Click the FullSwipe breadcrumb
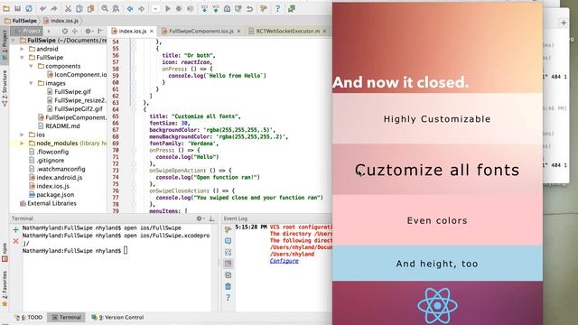 (21, 21)
